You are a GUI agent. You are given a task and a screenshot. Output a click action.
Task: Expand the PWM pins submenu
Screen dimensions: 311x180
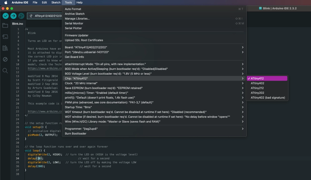pyautogui.click(x=154, y=102)
